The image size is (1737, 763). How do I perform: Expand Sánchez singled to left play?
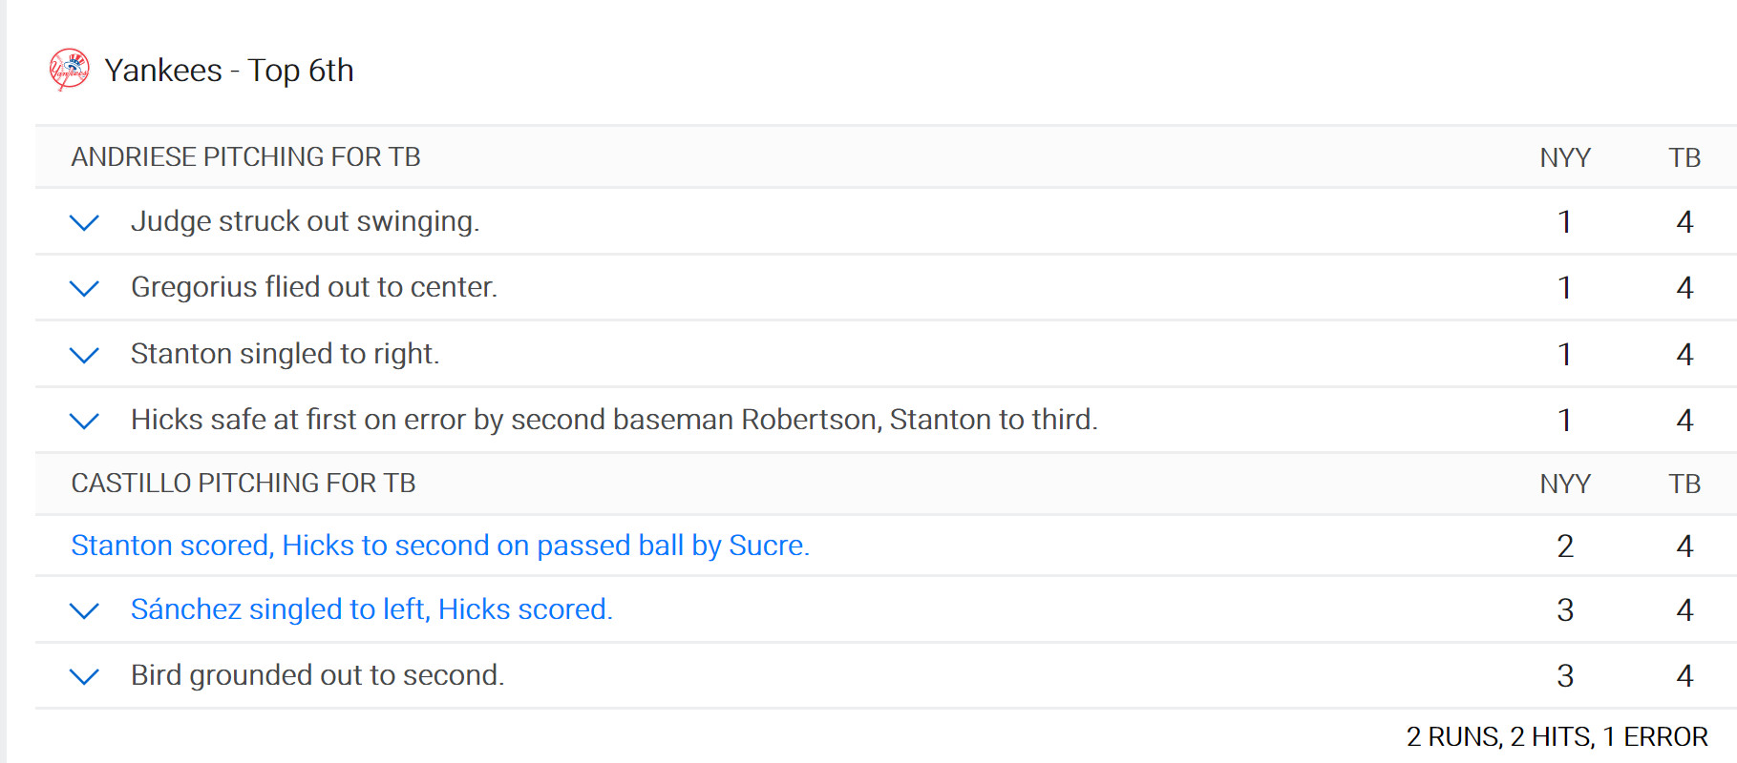[x=85, y=610]
